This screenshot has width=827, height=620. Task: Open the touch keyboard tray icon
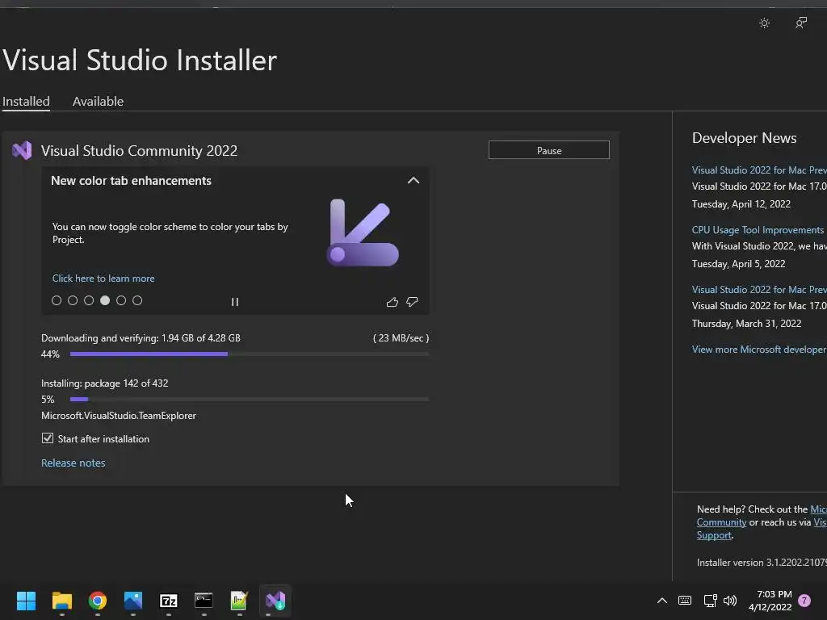[685, 601]
